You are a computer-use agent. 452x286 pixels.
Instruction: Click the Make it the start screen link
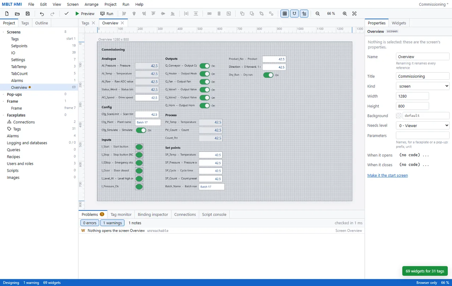387,175
